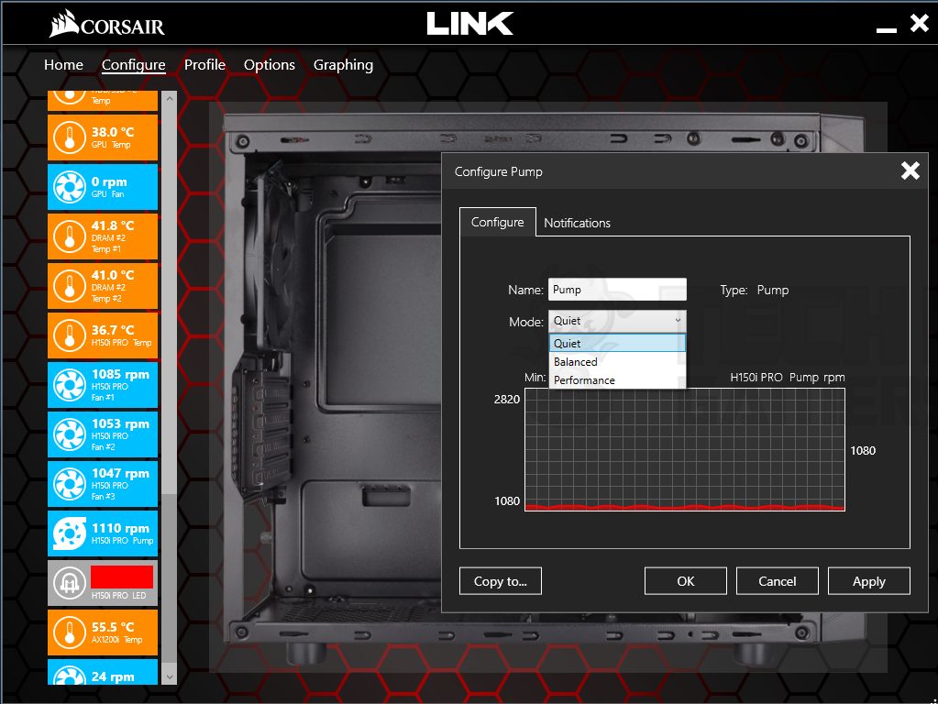938x704 pixels.
Task: Click the fan icon of the 24 rpm tile
Action: tap(70, 676)
